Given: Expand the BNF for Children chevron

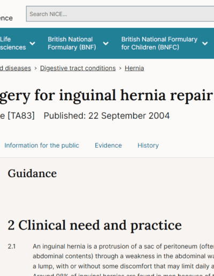Looking at the screenshot, I should [x=205, y=43].
